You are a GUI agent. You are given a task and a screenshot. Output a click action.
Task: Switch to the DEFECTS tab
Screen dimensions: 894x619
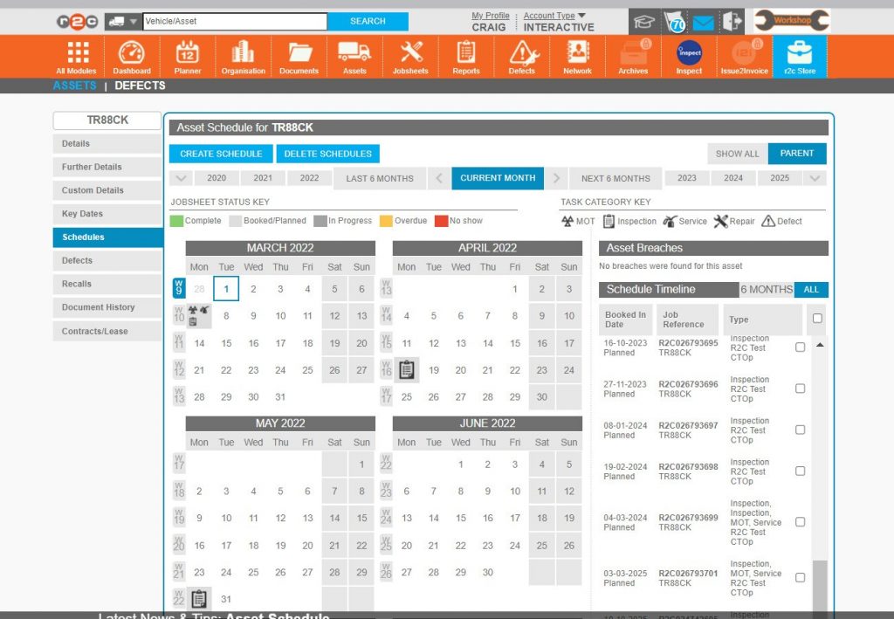coord(140,86)
